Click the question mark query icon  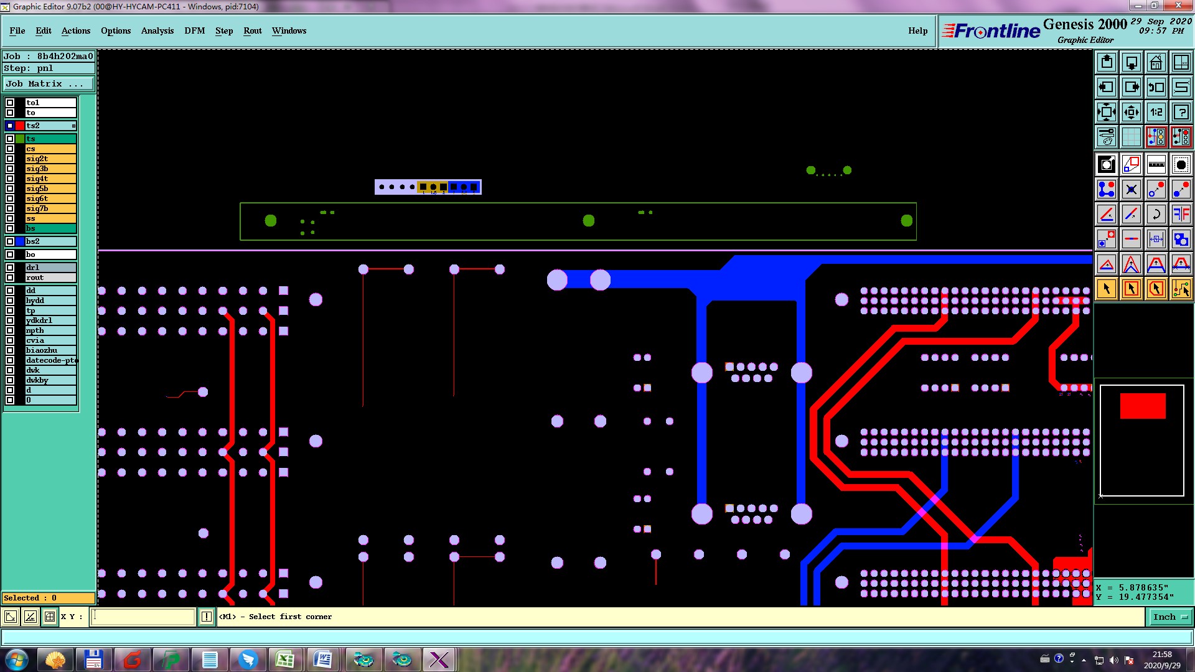[1181, 112]
